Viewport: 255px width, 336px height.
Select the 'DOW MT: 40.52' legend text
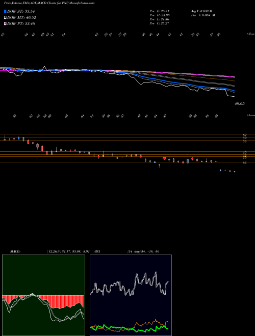click(x=22, y=18)
